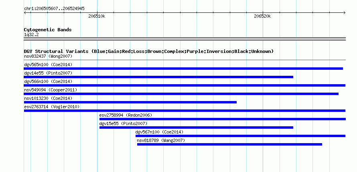Click the esv2763714 (Vogler2010) label

[52, 107]
